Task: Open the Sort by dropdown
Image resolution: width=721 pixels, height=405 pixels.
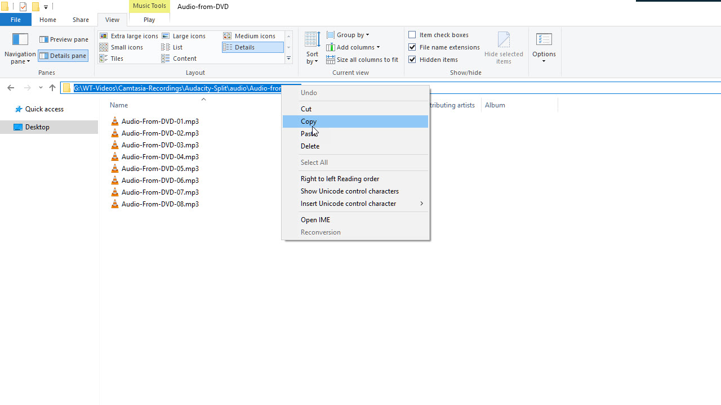Action: tap(311, 47)
